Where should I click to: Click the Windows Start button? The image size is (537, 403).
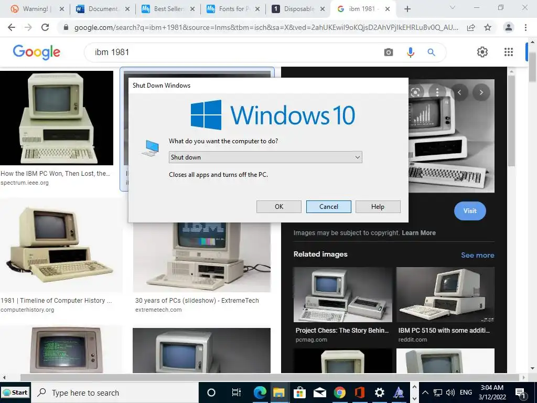click(x=15, y=393)
